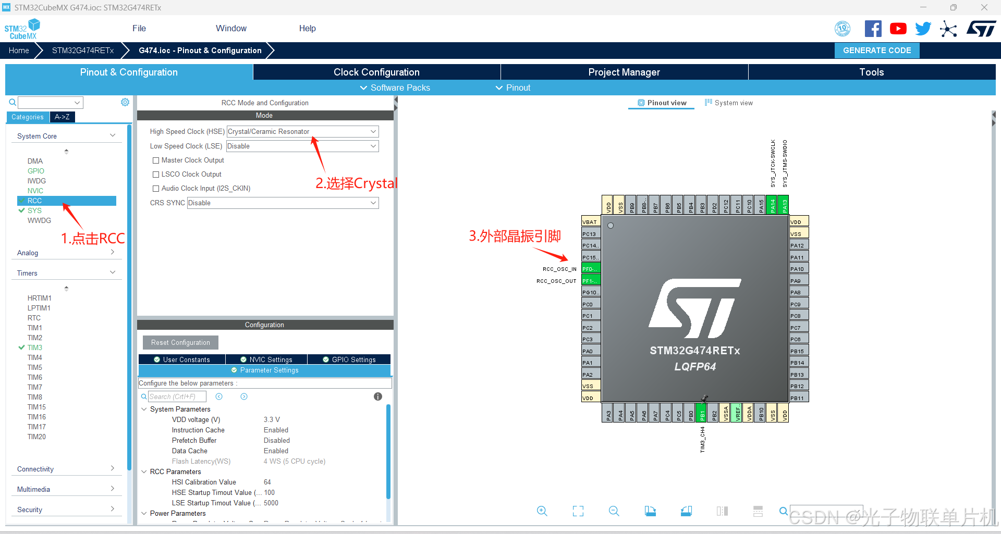The width and height of the screenshot is (1001, 534).
Task: Switch to Project Manager tab
Action: pos(624,72)
